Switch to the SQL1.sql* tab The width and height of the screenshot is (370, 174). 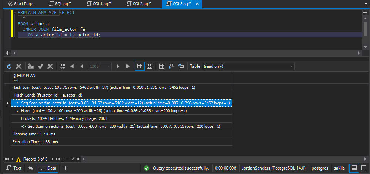pyautogui.click(x=99, y=4)
